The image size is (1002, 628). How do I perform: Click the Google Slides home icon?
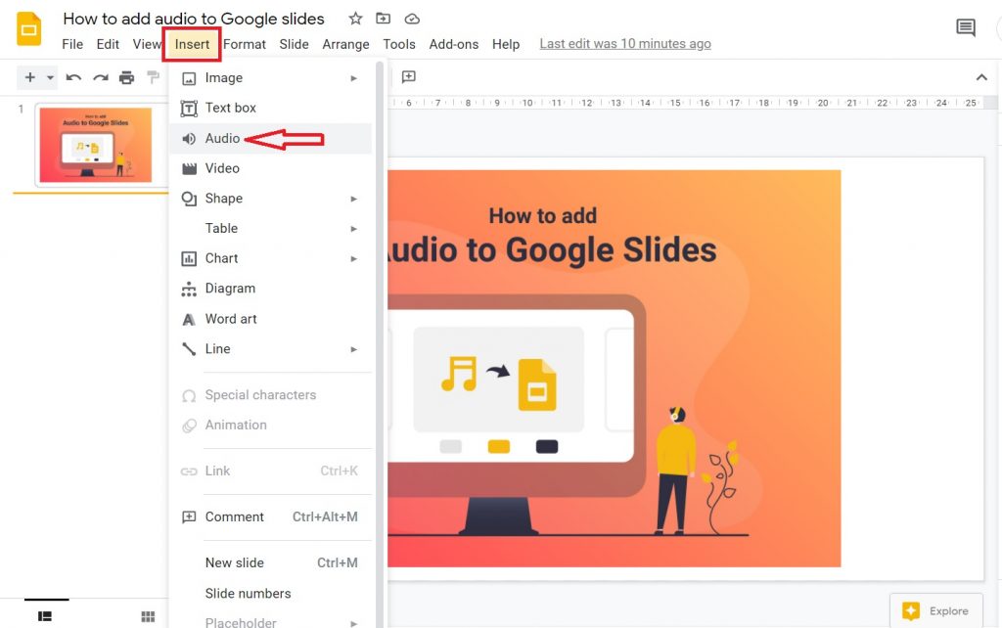(28, 29)
